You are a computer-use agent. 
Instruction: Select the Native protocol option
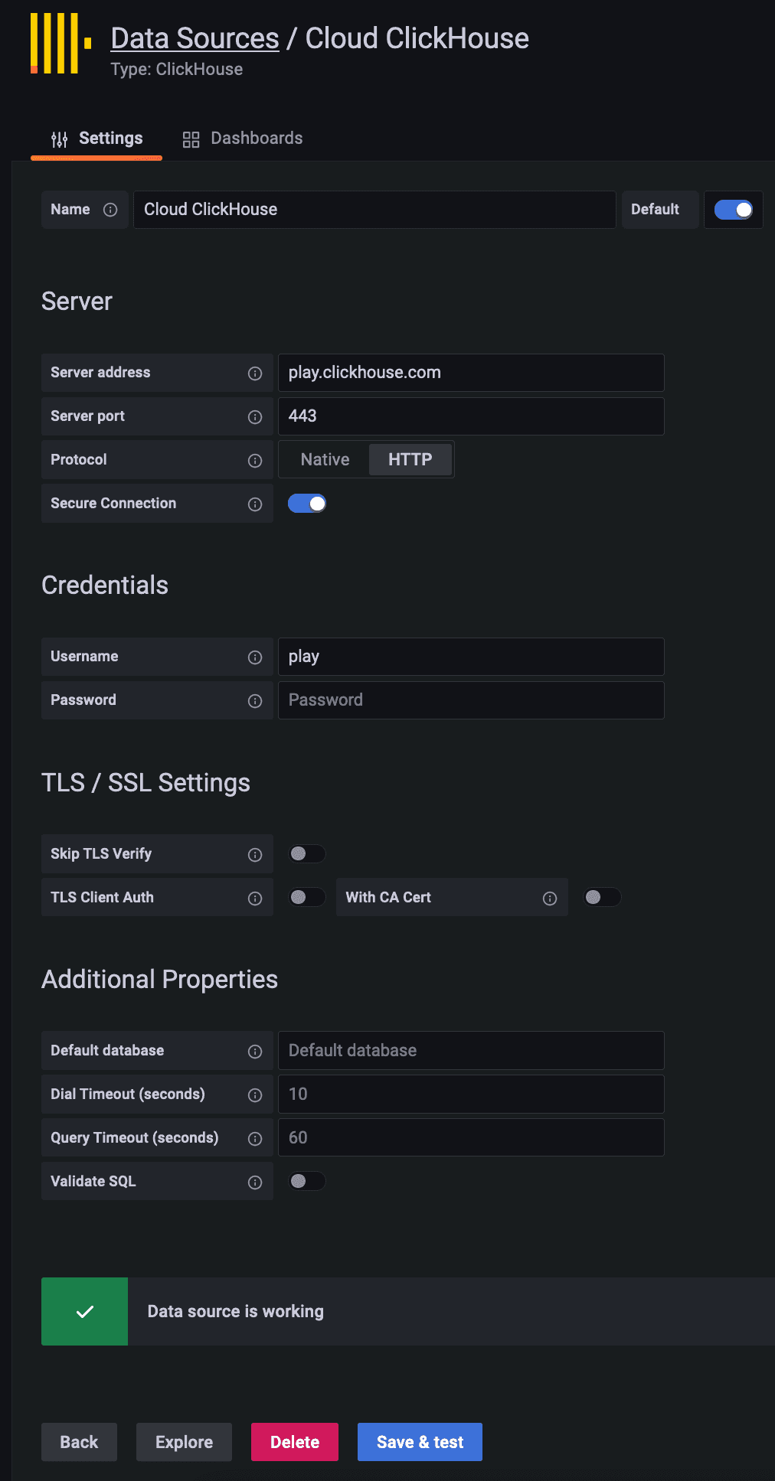click(x=325, y=459)
